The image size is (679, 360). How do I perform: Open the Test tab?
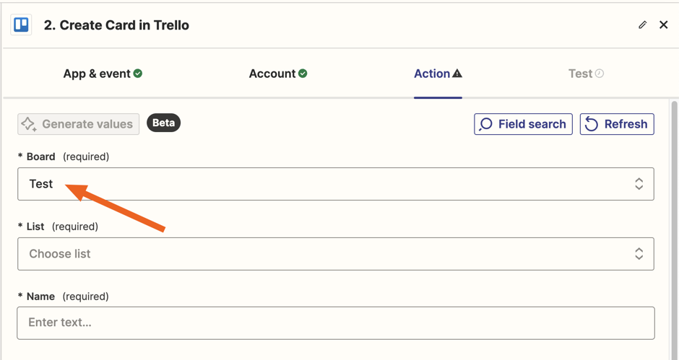click(586, 74)
